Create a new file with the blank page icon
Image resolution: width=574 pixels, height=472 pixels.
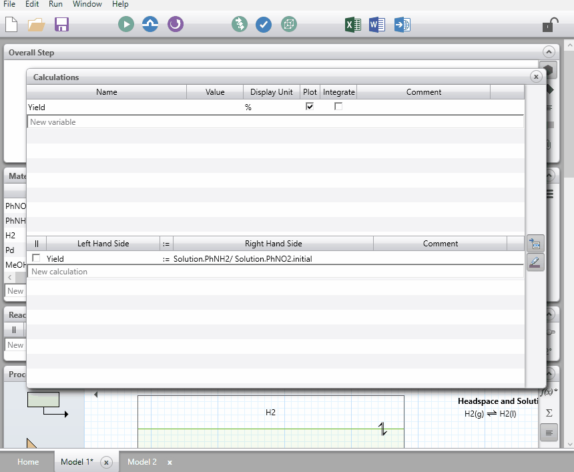point(11,25)
